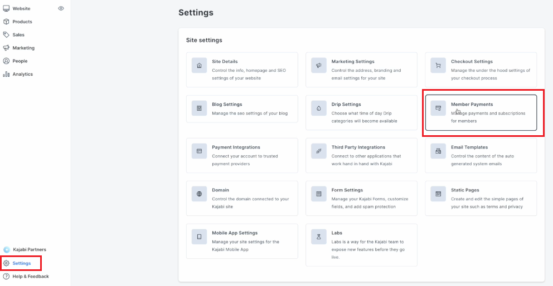The width and height of the screenshot is (553, 286).
Task: Click the Site Details house icon
Action: tap(199, 66)
